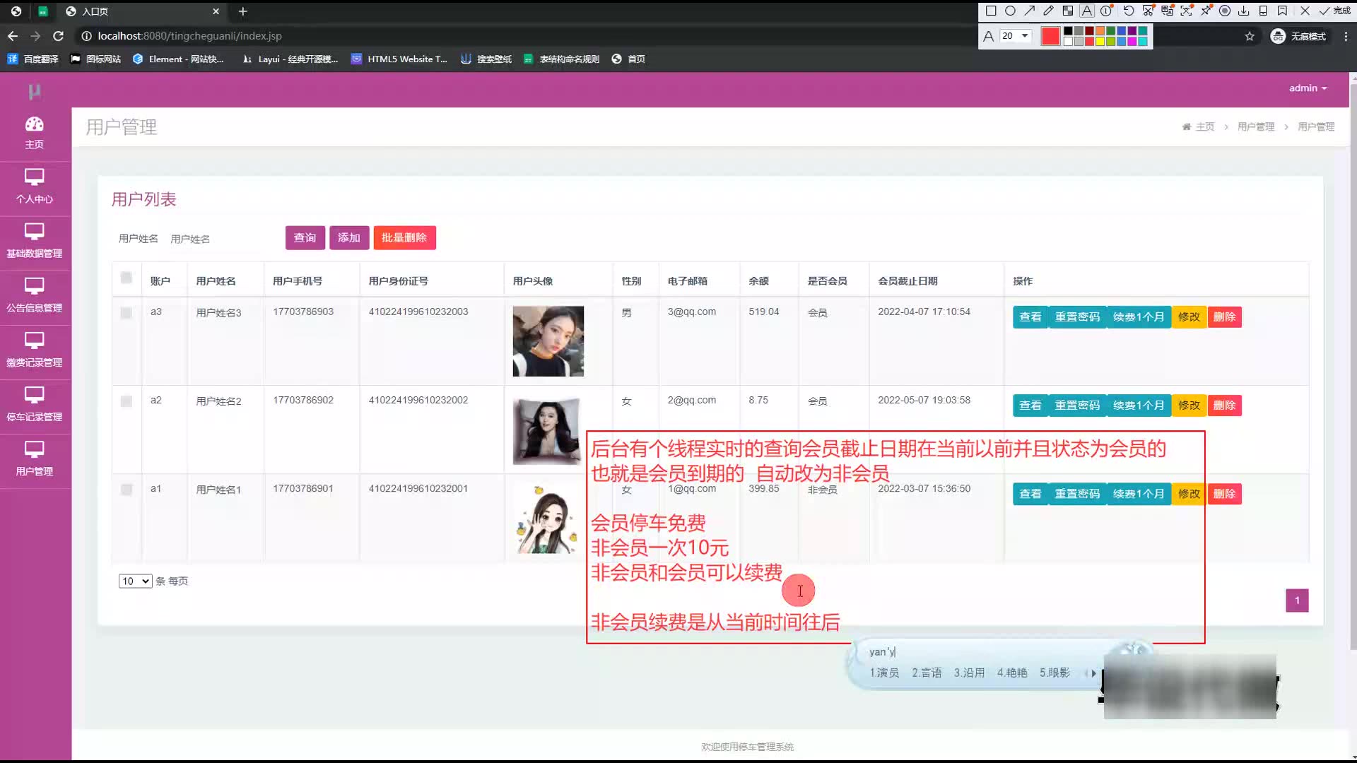Click the OCR text recognition icon

[1187, 11]
